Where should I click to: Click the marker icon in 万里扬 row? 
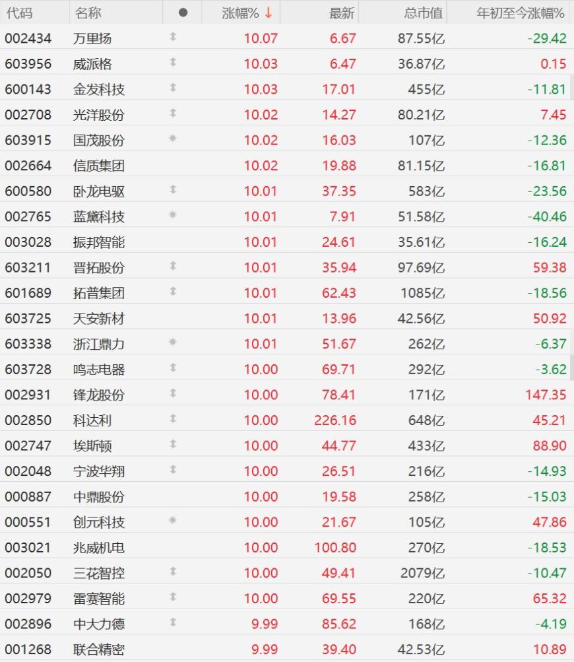coord(173,37)
